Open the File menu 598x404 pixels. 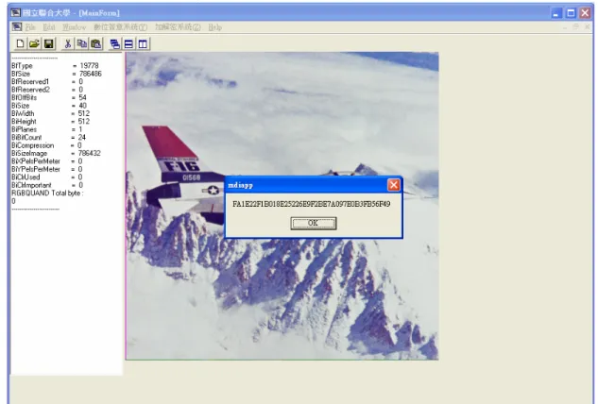click(30, 27)
